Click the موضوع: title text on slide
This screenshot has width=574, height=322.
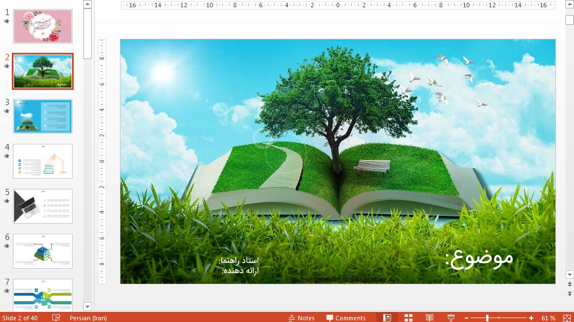point(479,259)
